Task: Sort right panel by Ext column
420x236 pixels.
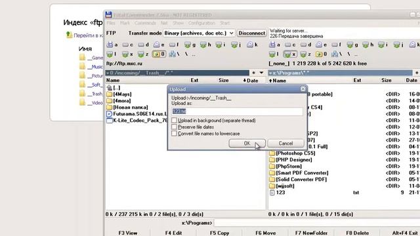Action: click(357, 80)
